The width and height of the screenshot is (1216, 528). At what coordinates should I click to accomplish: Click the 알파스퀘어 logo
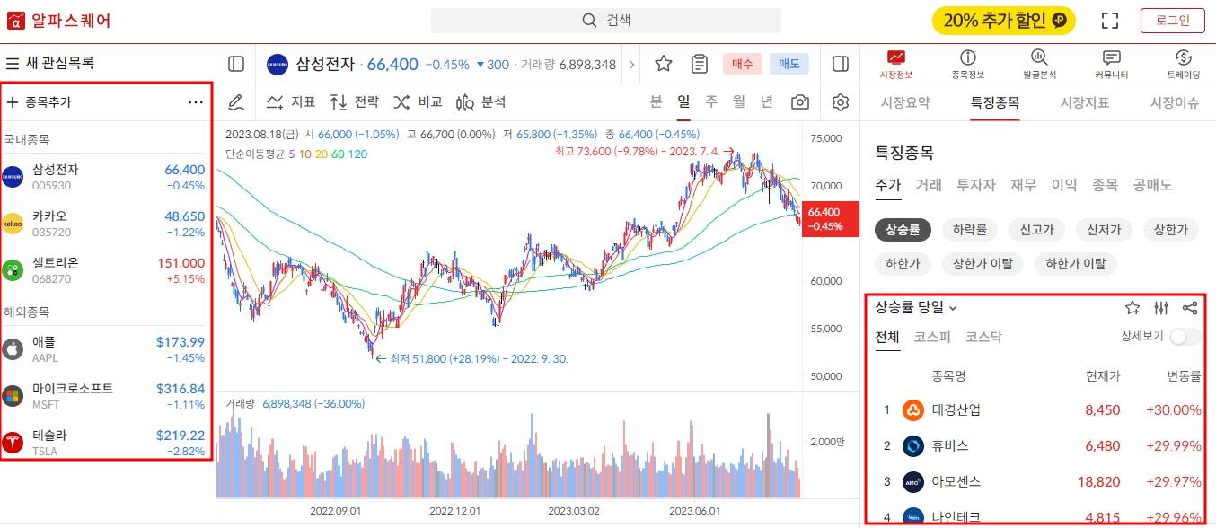59,20
